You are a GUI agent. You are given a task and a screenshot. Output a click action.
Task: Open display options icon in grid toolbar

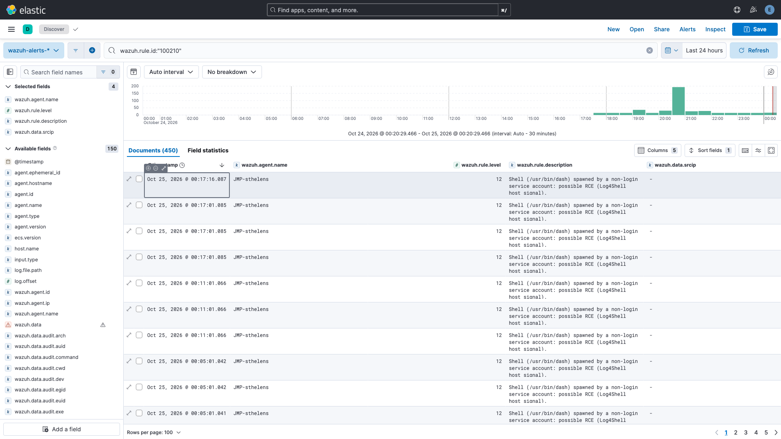[x=758, y=150]
